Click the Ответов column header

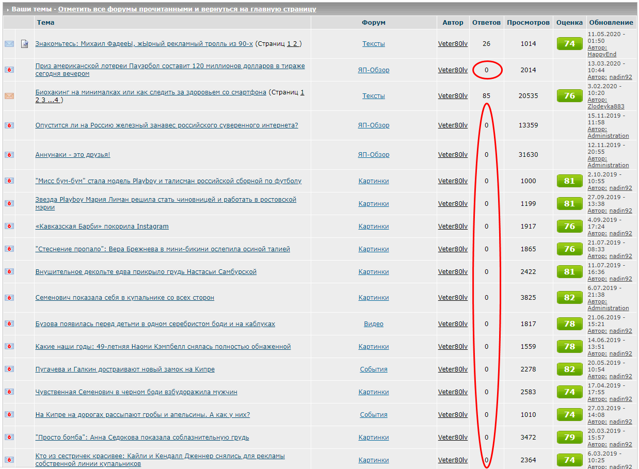(486, 22)
